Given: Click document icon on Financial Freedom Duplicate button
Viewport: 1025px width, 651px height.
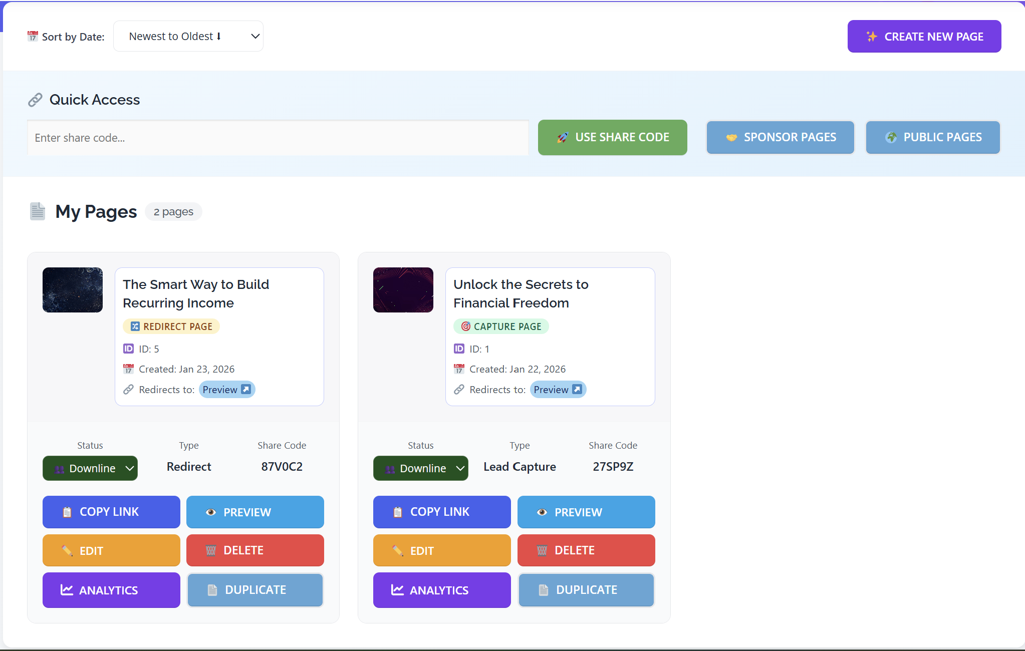Looking at the screenshot, I should click(x=544, y=590).
